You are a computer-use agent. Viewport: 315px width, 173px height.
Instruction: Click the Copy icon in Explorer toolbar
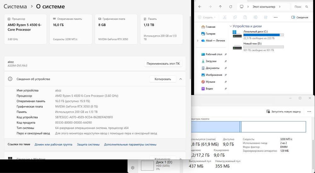(235, 17)
